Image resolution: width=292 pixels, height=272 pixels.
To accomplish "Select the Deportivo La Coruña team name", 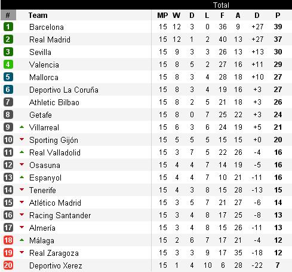I will (64, 90).
